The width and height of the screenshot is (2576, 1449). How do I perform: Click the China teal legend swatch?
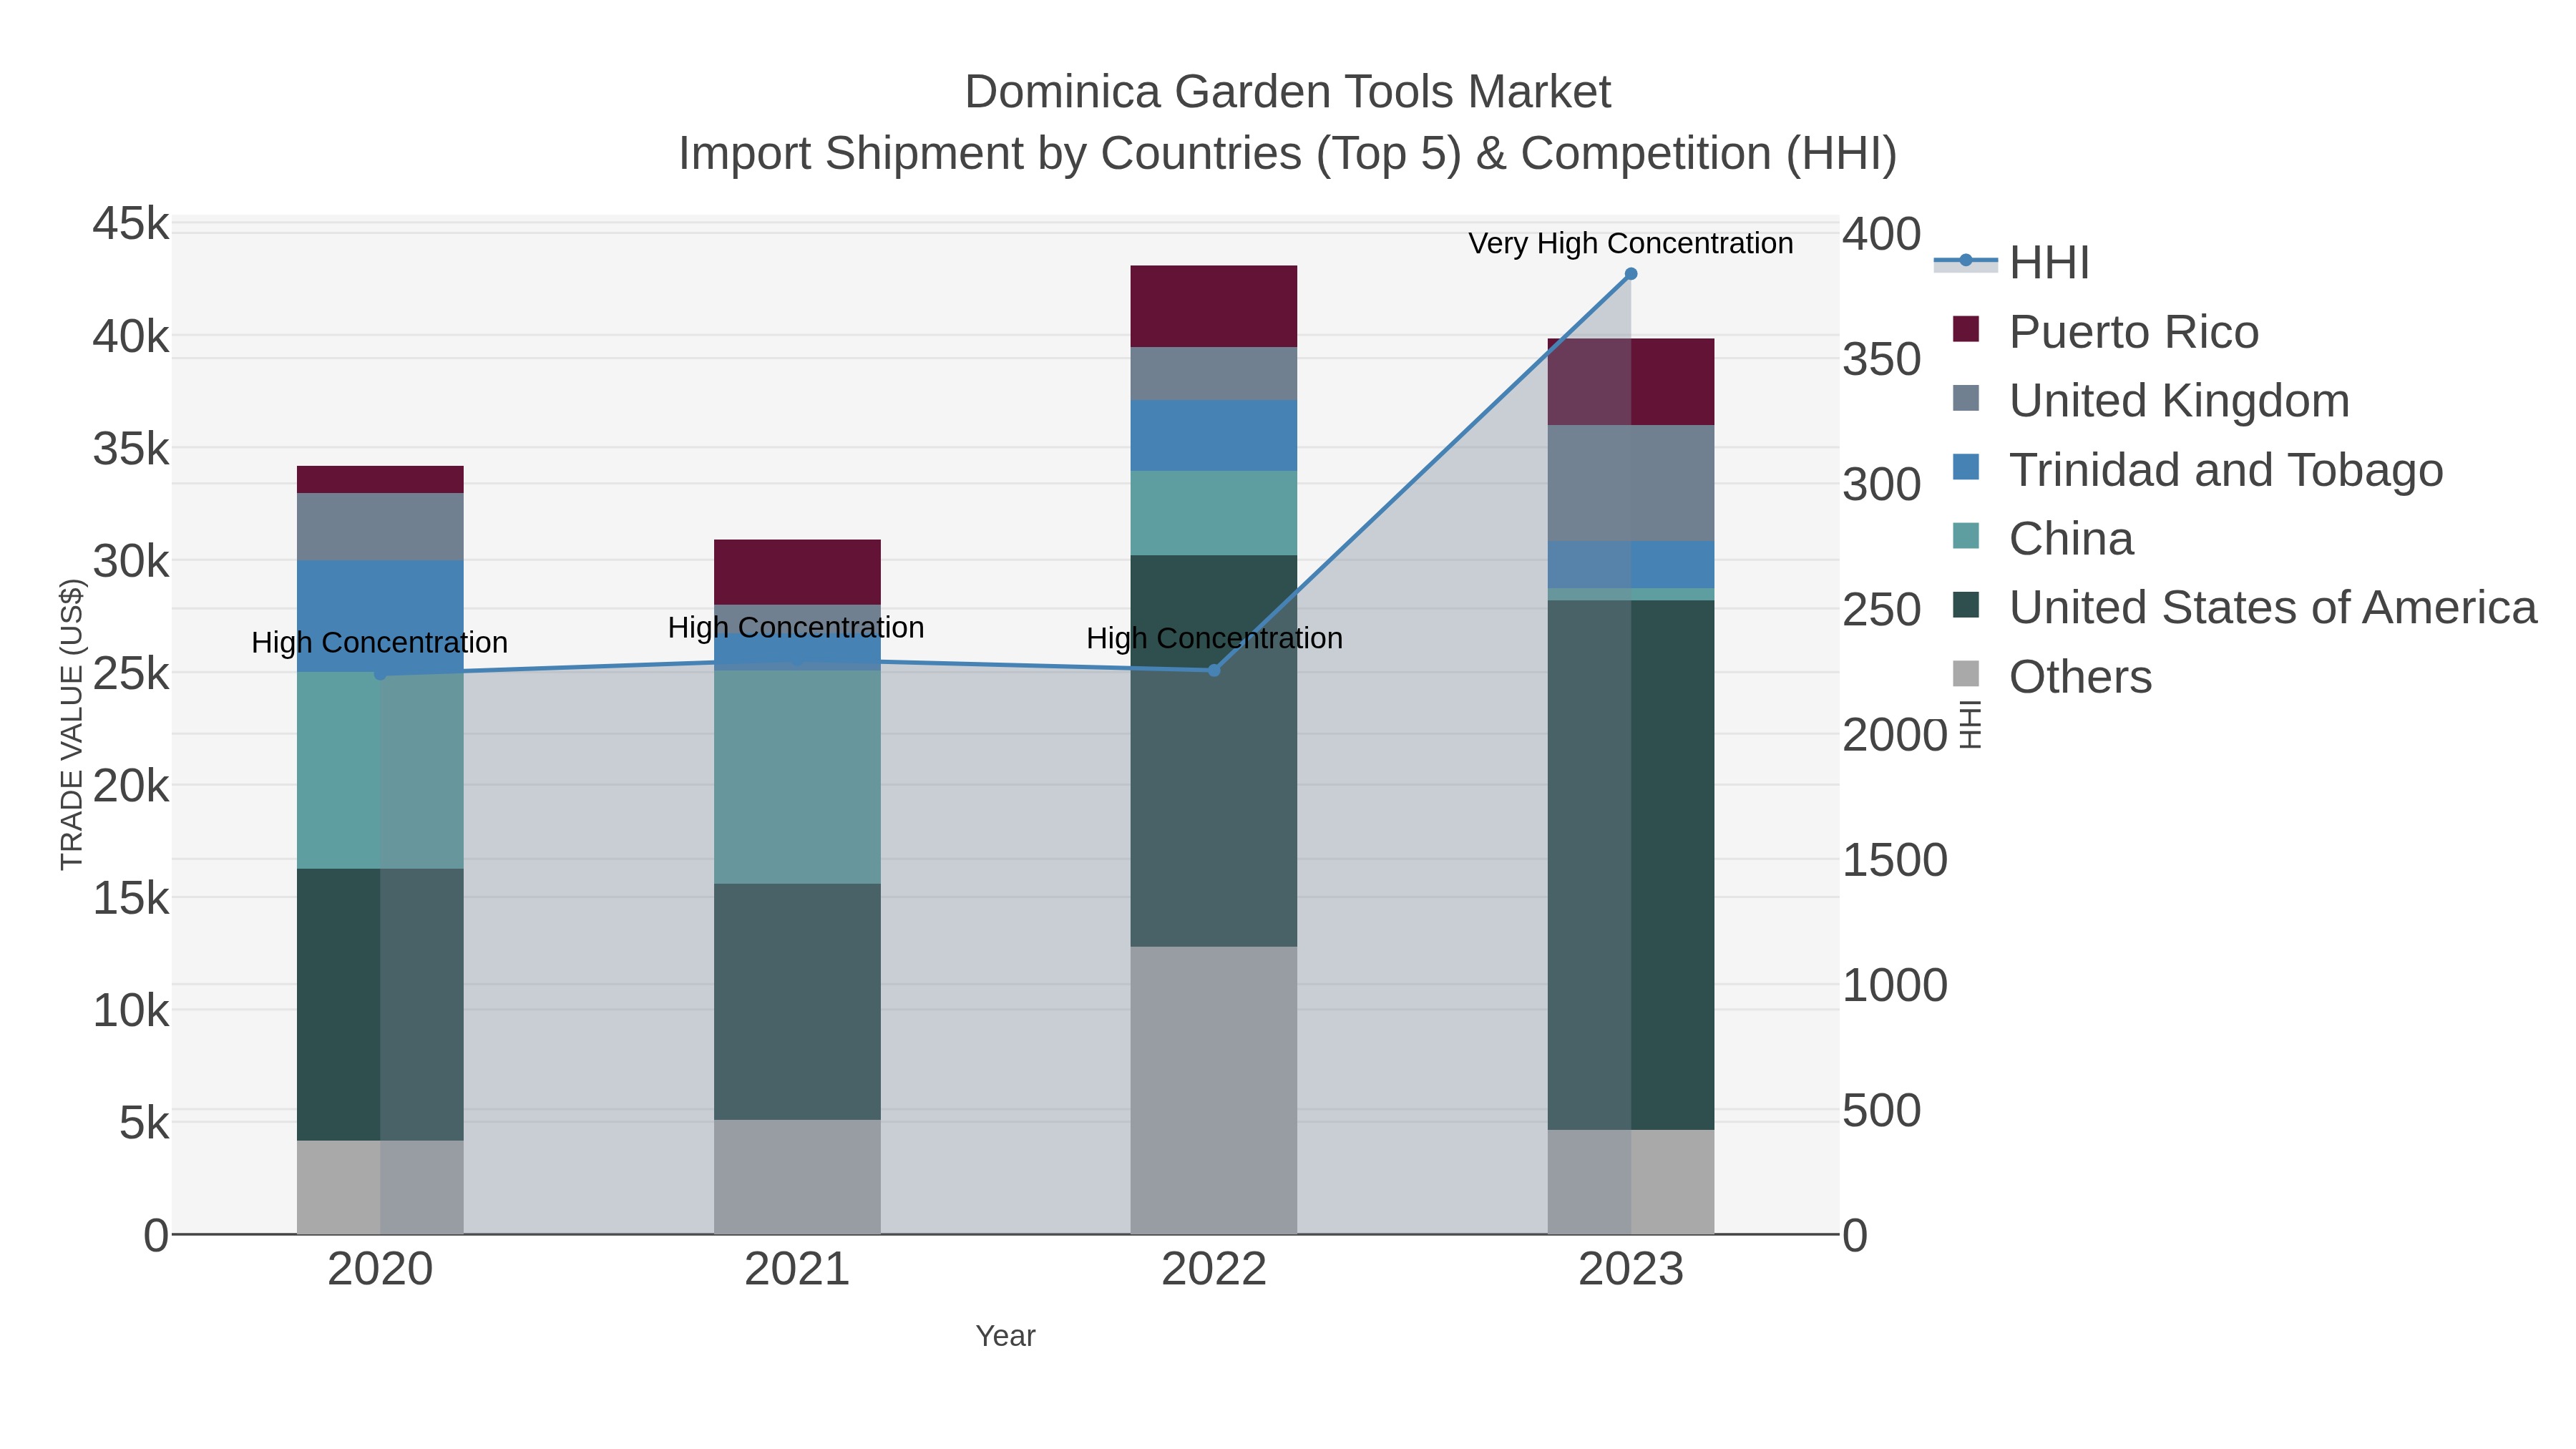1966,536
